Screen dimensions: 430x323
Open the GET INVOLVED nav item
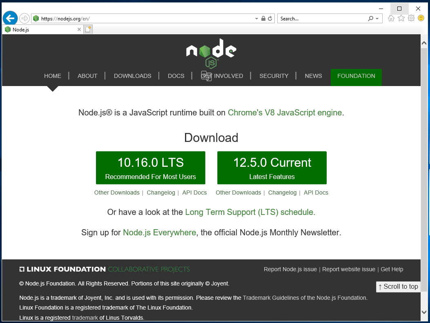[x=222, y=76]
